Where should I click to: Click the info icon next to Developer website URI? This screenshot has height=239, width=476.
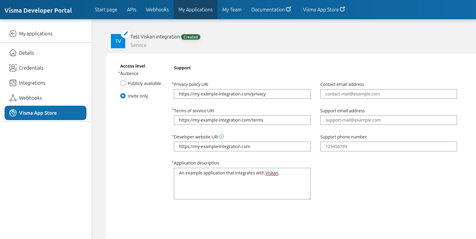pyautogui.click(x=222, y=137)
